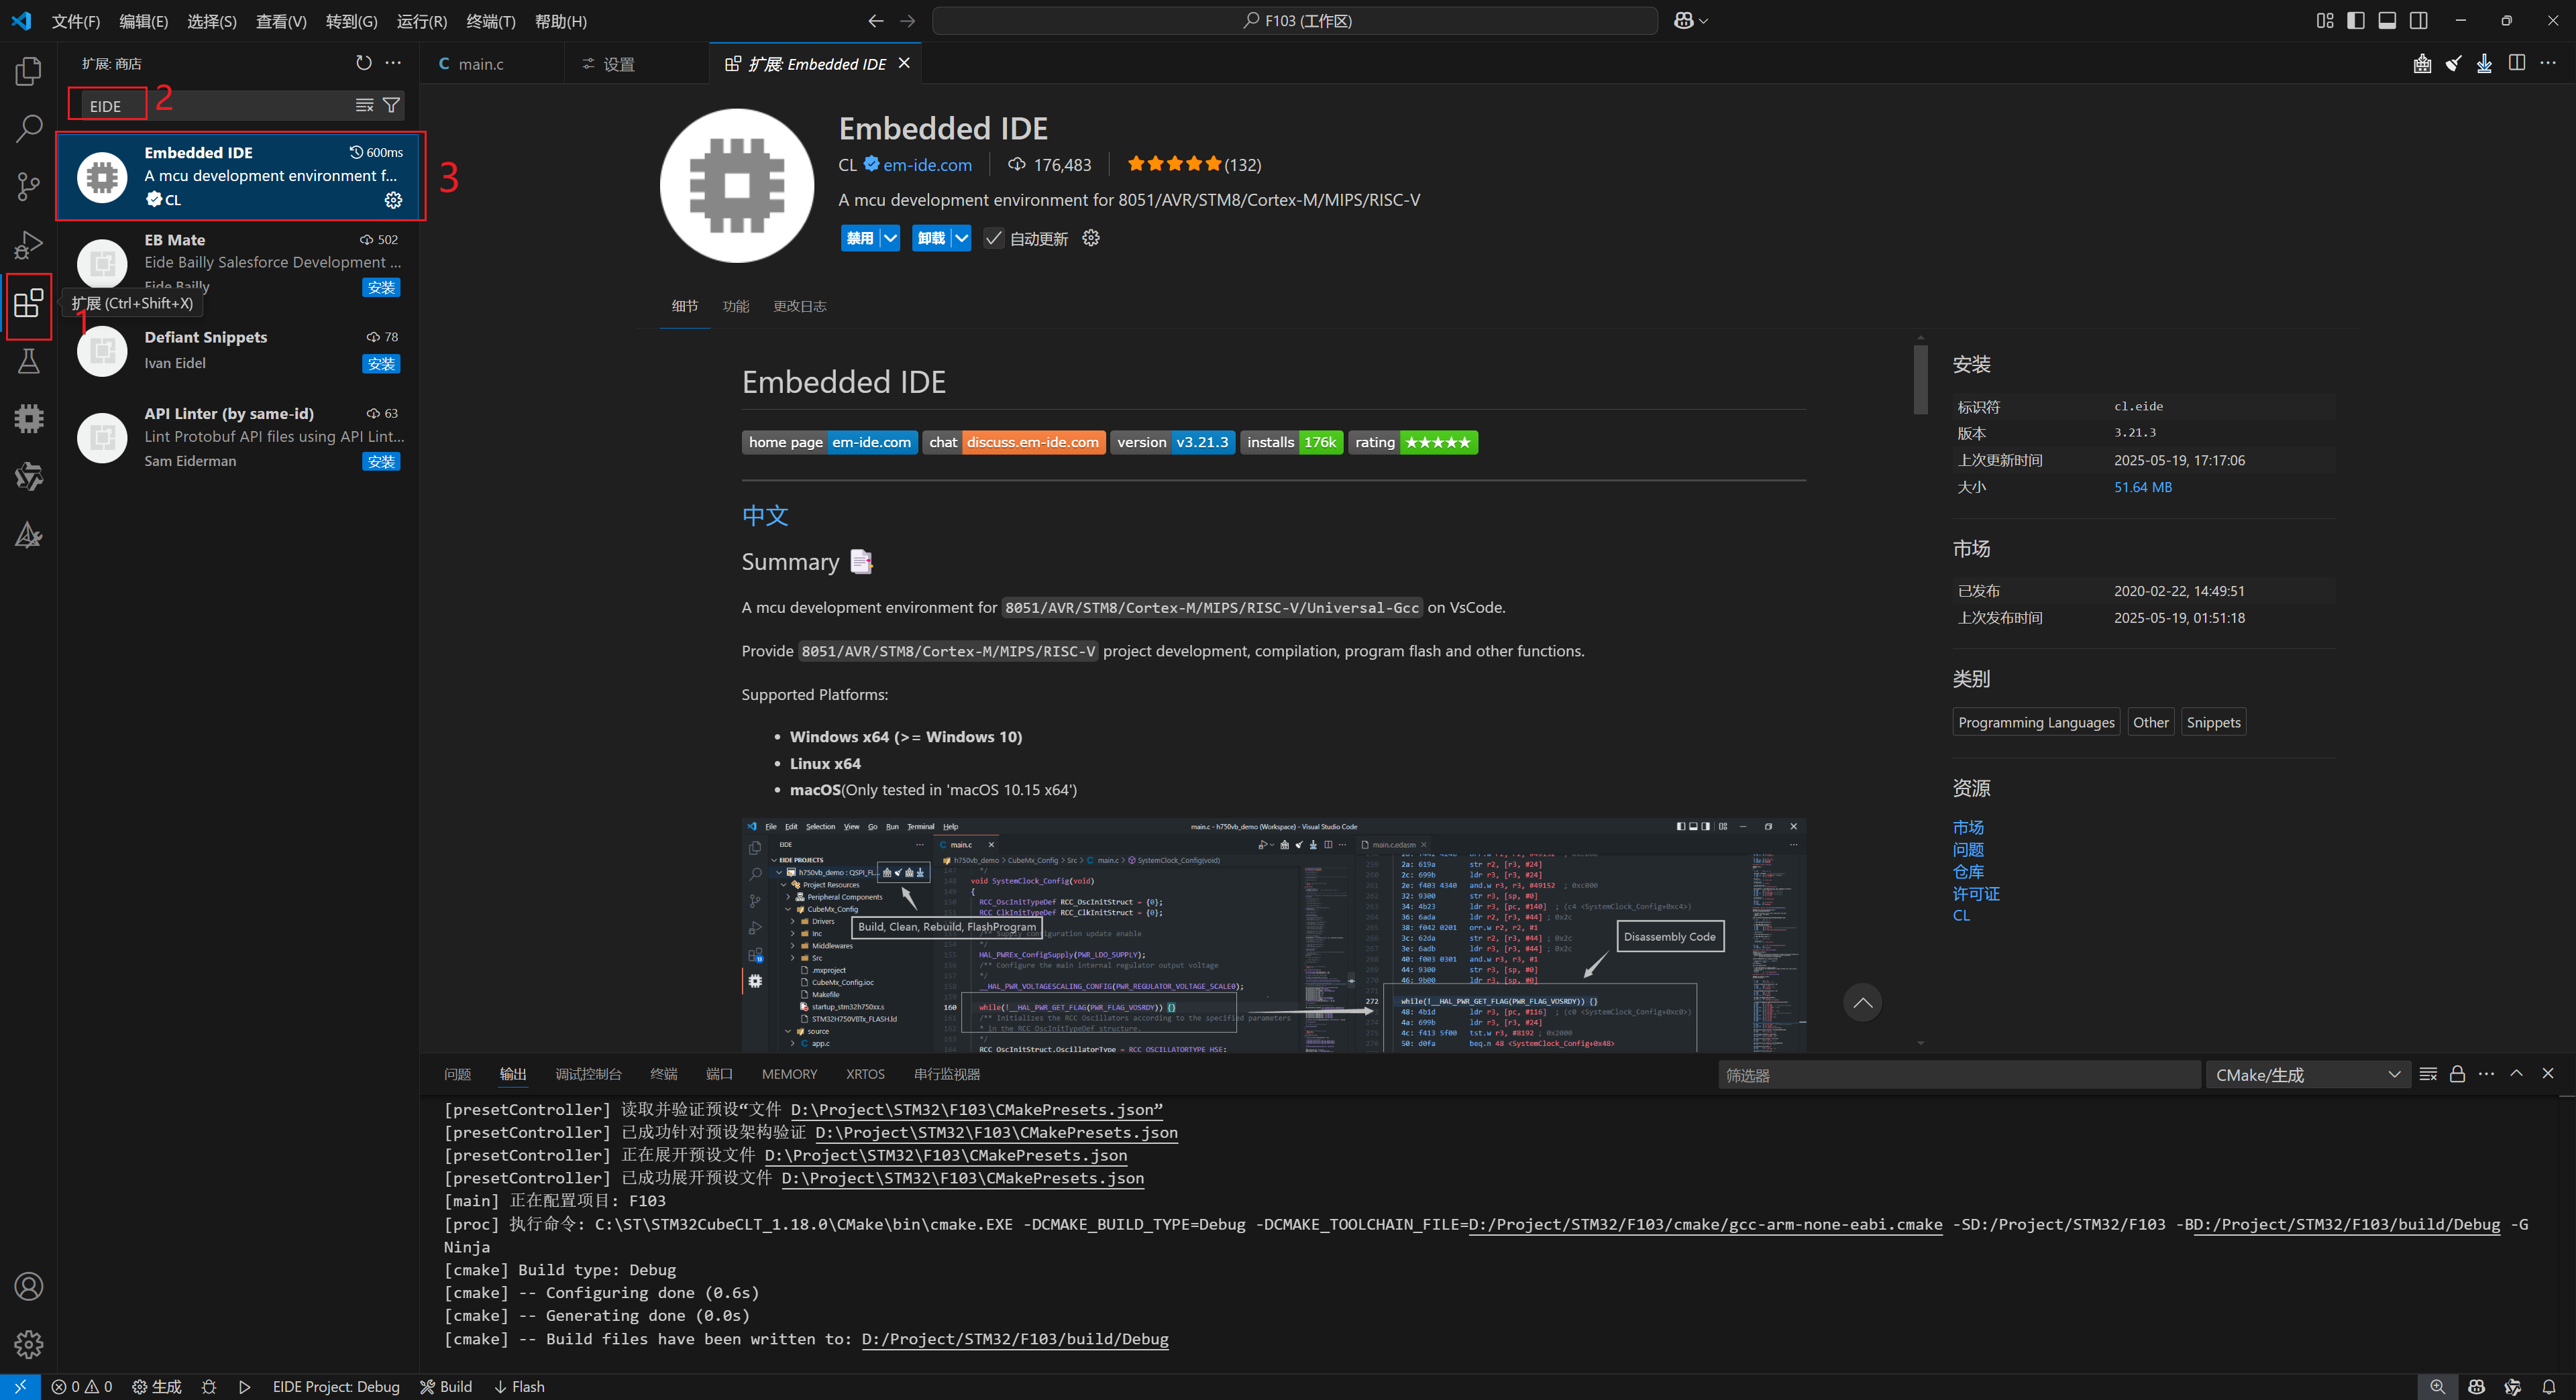
Task: Open Embedded IDE manage gear in list
Action: pyautogui.click(x=393, y=200)
